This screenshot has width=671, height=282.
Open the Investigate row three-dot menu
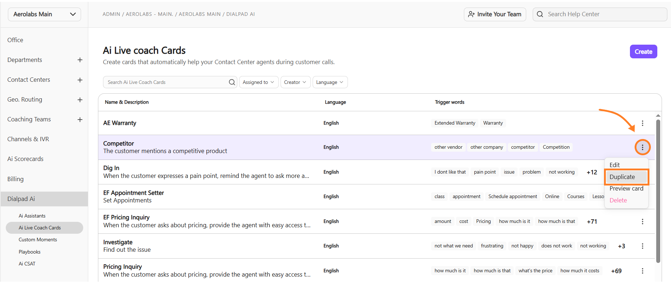642,246
